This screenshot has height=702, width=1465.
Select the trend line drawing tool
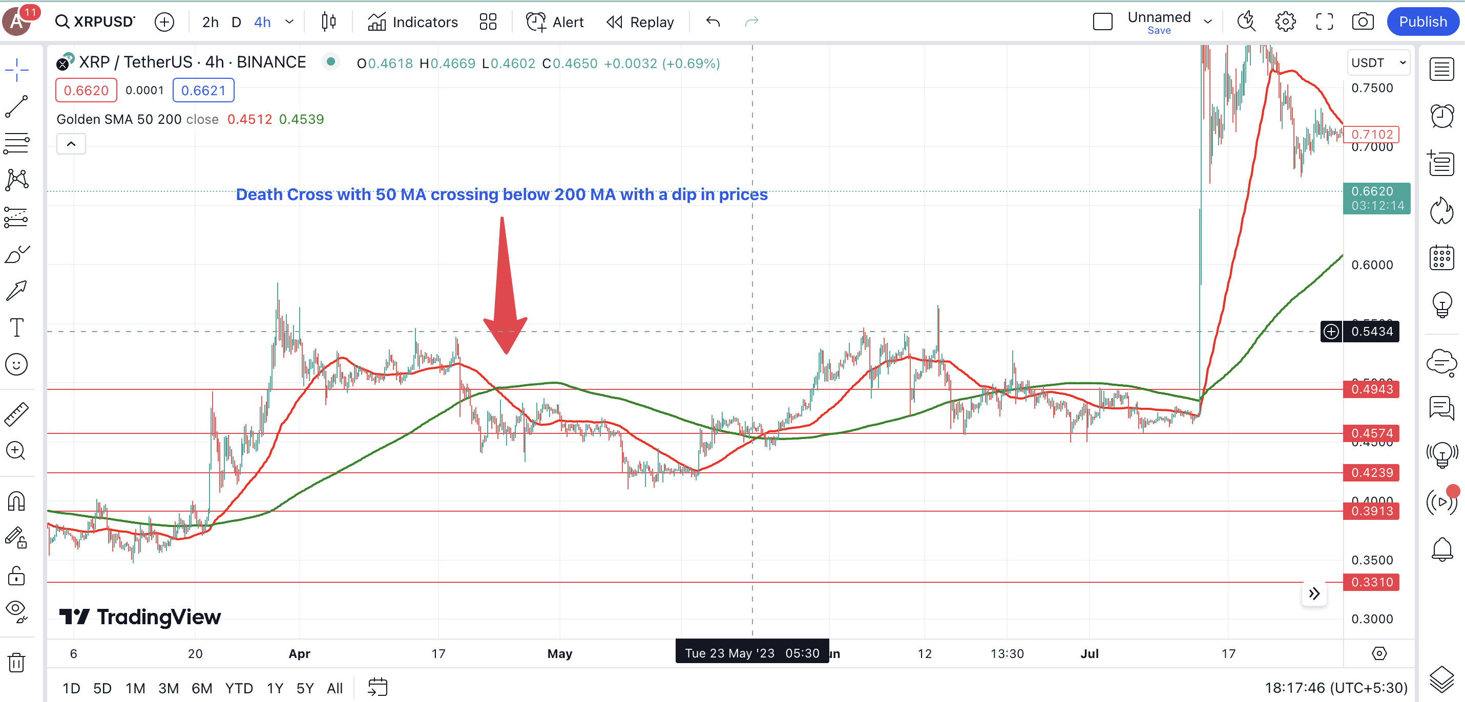[16, 106]
